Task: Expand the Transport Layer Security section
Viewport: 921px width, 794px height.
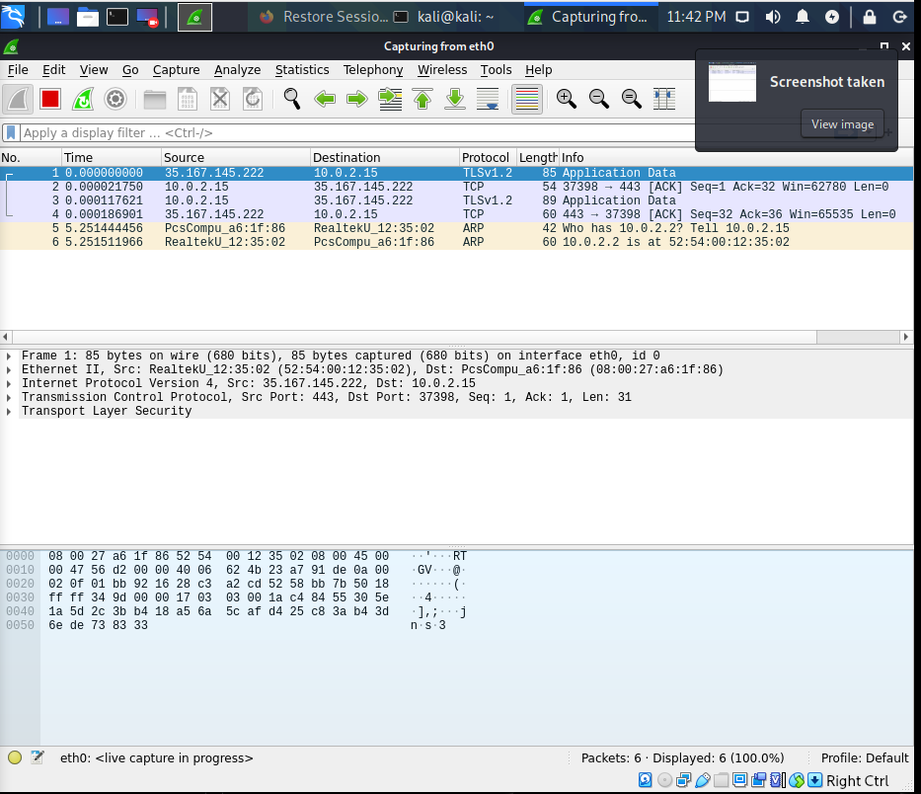Action: click(x=9, y=411)
